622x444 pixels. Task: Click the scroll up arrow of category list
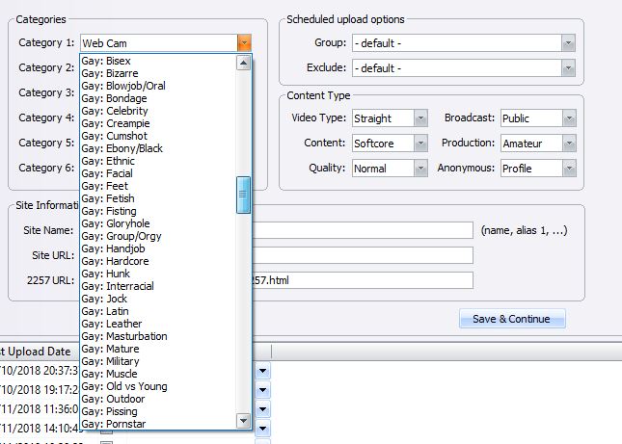pos(244,63)
